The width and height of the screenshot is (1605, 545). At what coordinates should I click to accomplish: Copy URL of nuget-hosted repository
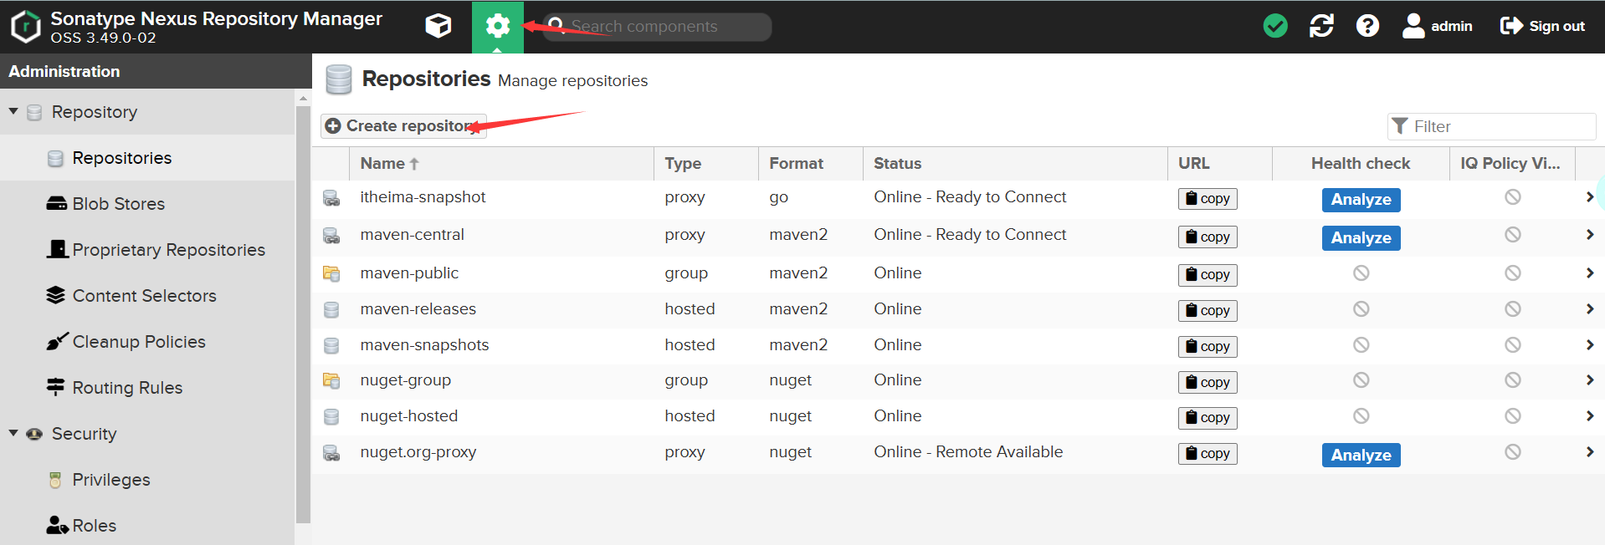[1207, 418]
